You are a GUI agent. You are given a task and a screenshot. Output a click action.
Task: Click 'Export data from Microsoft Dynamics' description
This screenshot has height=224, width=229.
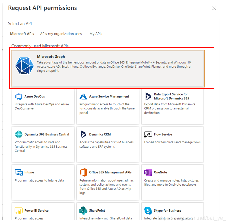click(170, 108)
